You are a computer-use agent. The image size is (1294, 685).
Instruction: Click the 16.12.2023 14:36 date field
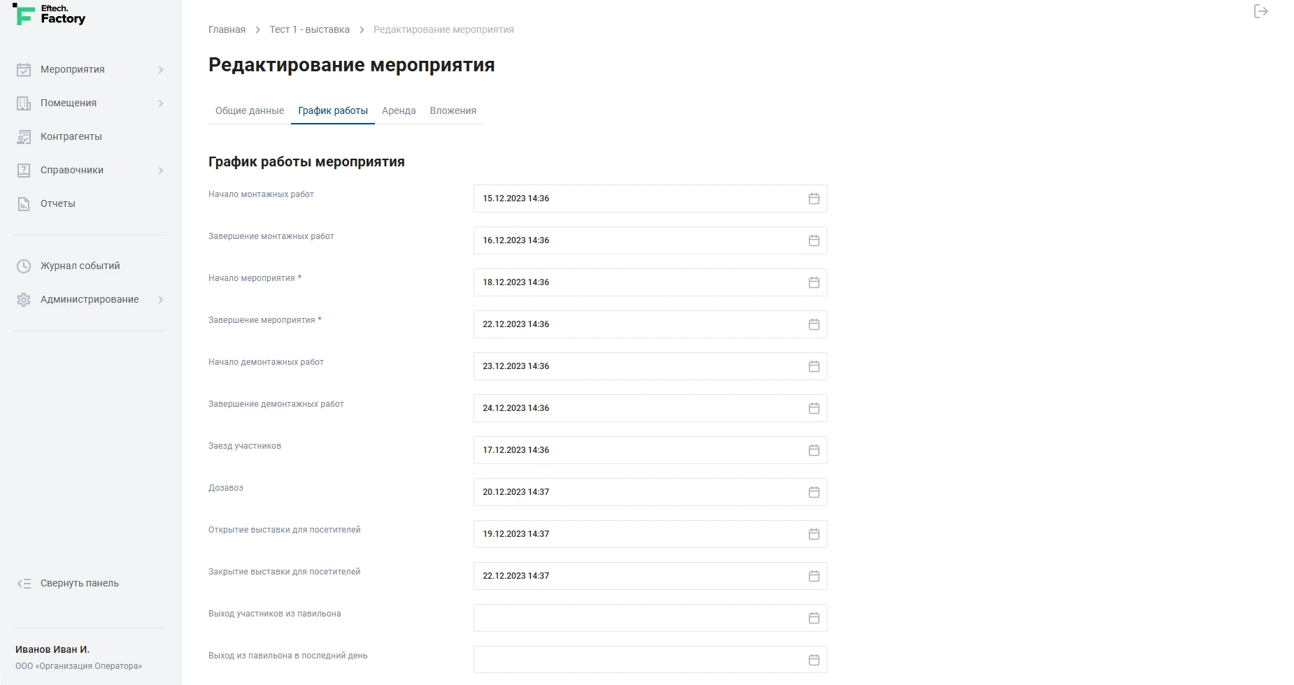click(650, 240)
